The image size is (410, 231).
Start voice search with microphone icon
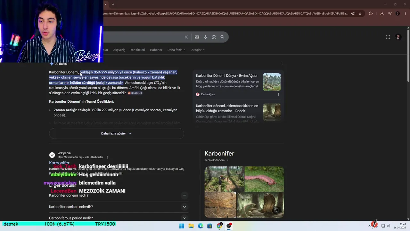point(205,37)
